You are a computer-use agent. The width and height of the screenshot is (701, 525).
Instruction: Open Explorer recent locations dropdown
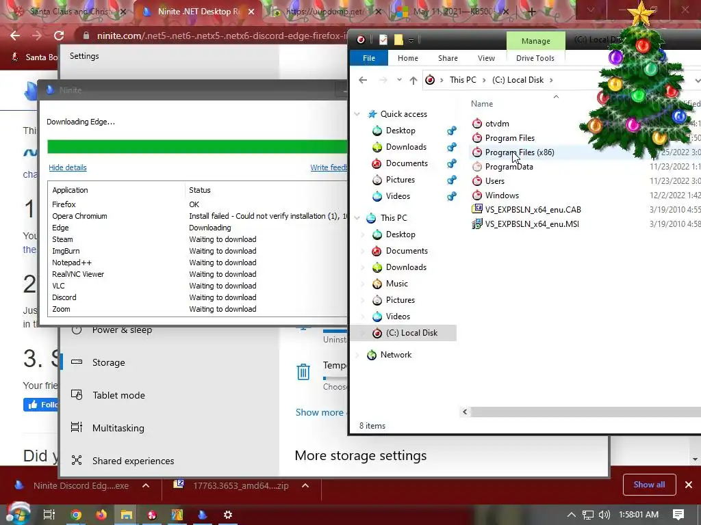399,80
